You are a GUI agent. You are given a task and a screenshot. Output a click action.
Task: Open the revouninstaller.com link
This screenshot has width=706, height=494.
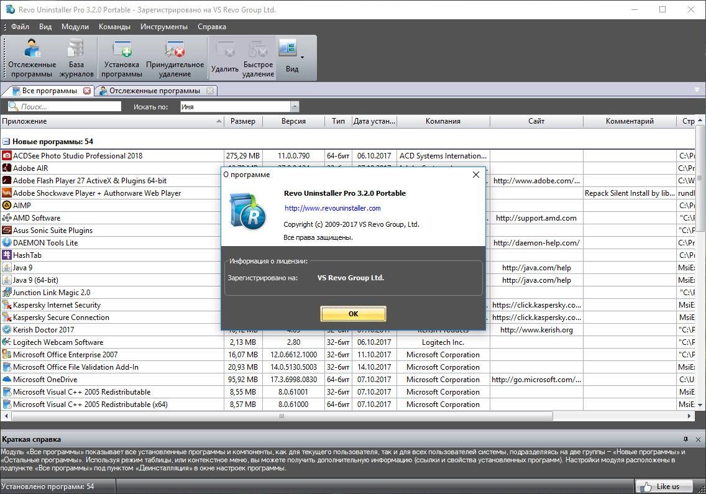coord(332,208)
